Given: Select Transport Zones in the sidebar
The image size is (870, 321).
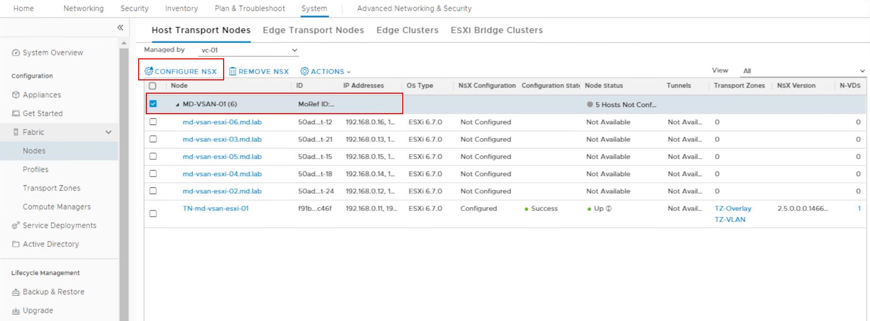Looking at the screenshot, I should click(52, 188).
